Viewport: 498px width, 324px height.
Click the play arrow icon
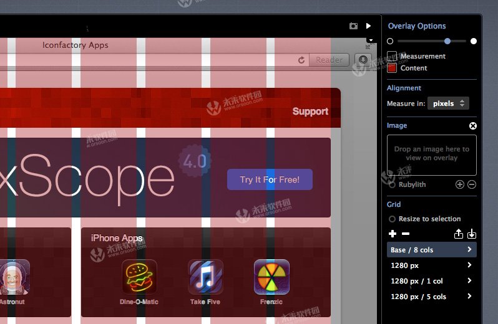point(368,26)
